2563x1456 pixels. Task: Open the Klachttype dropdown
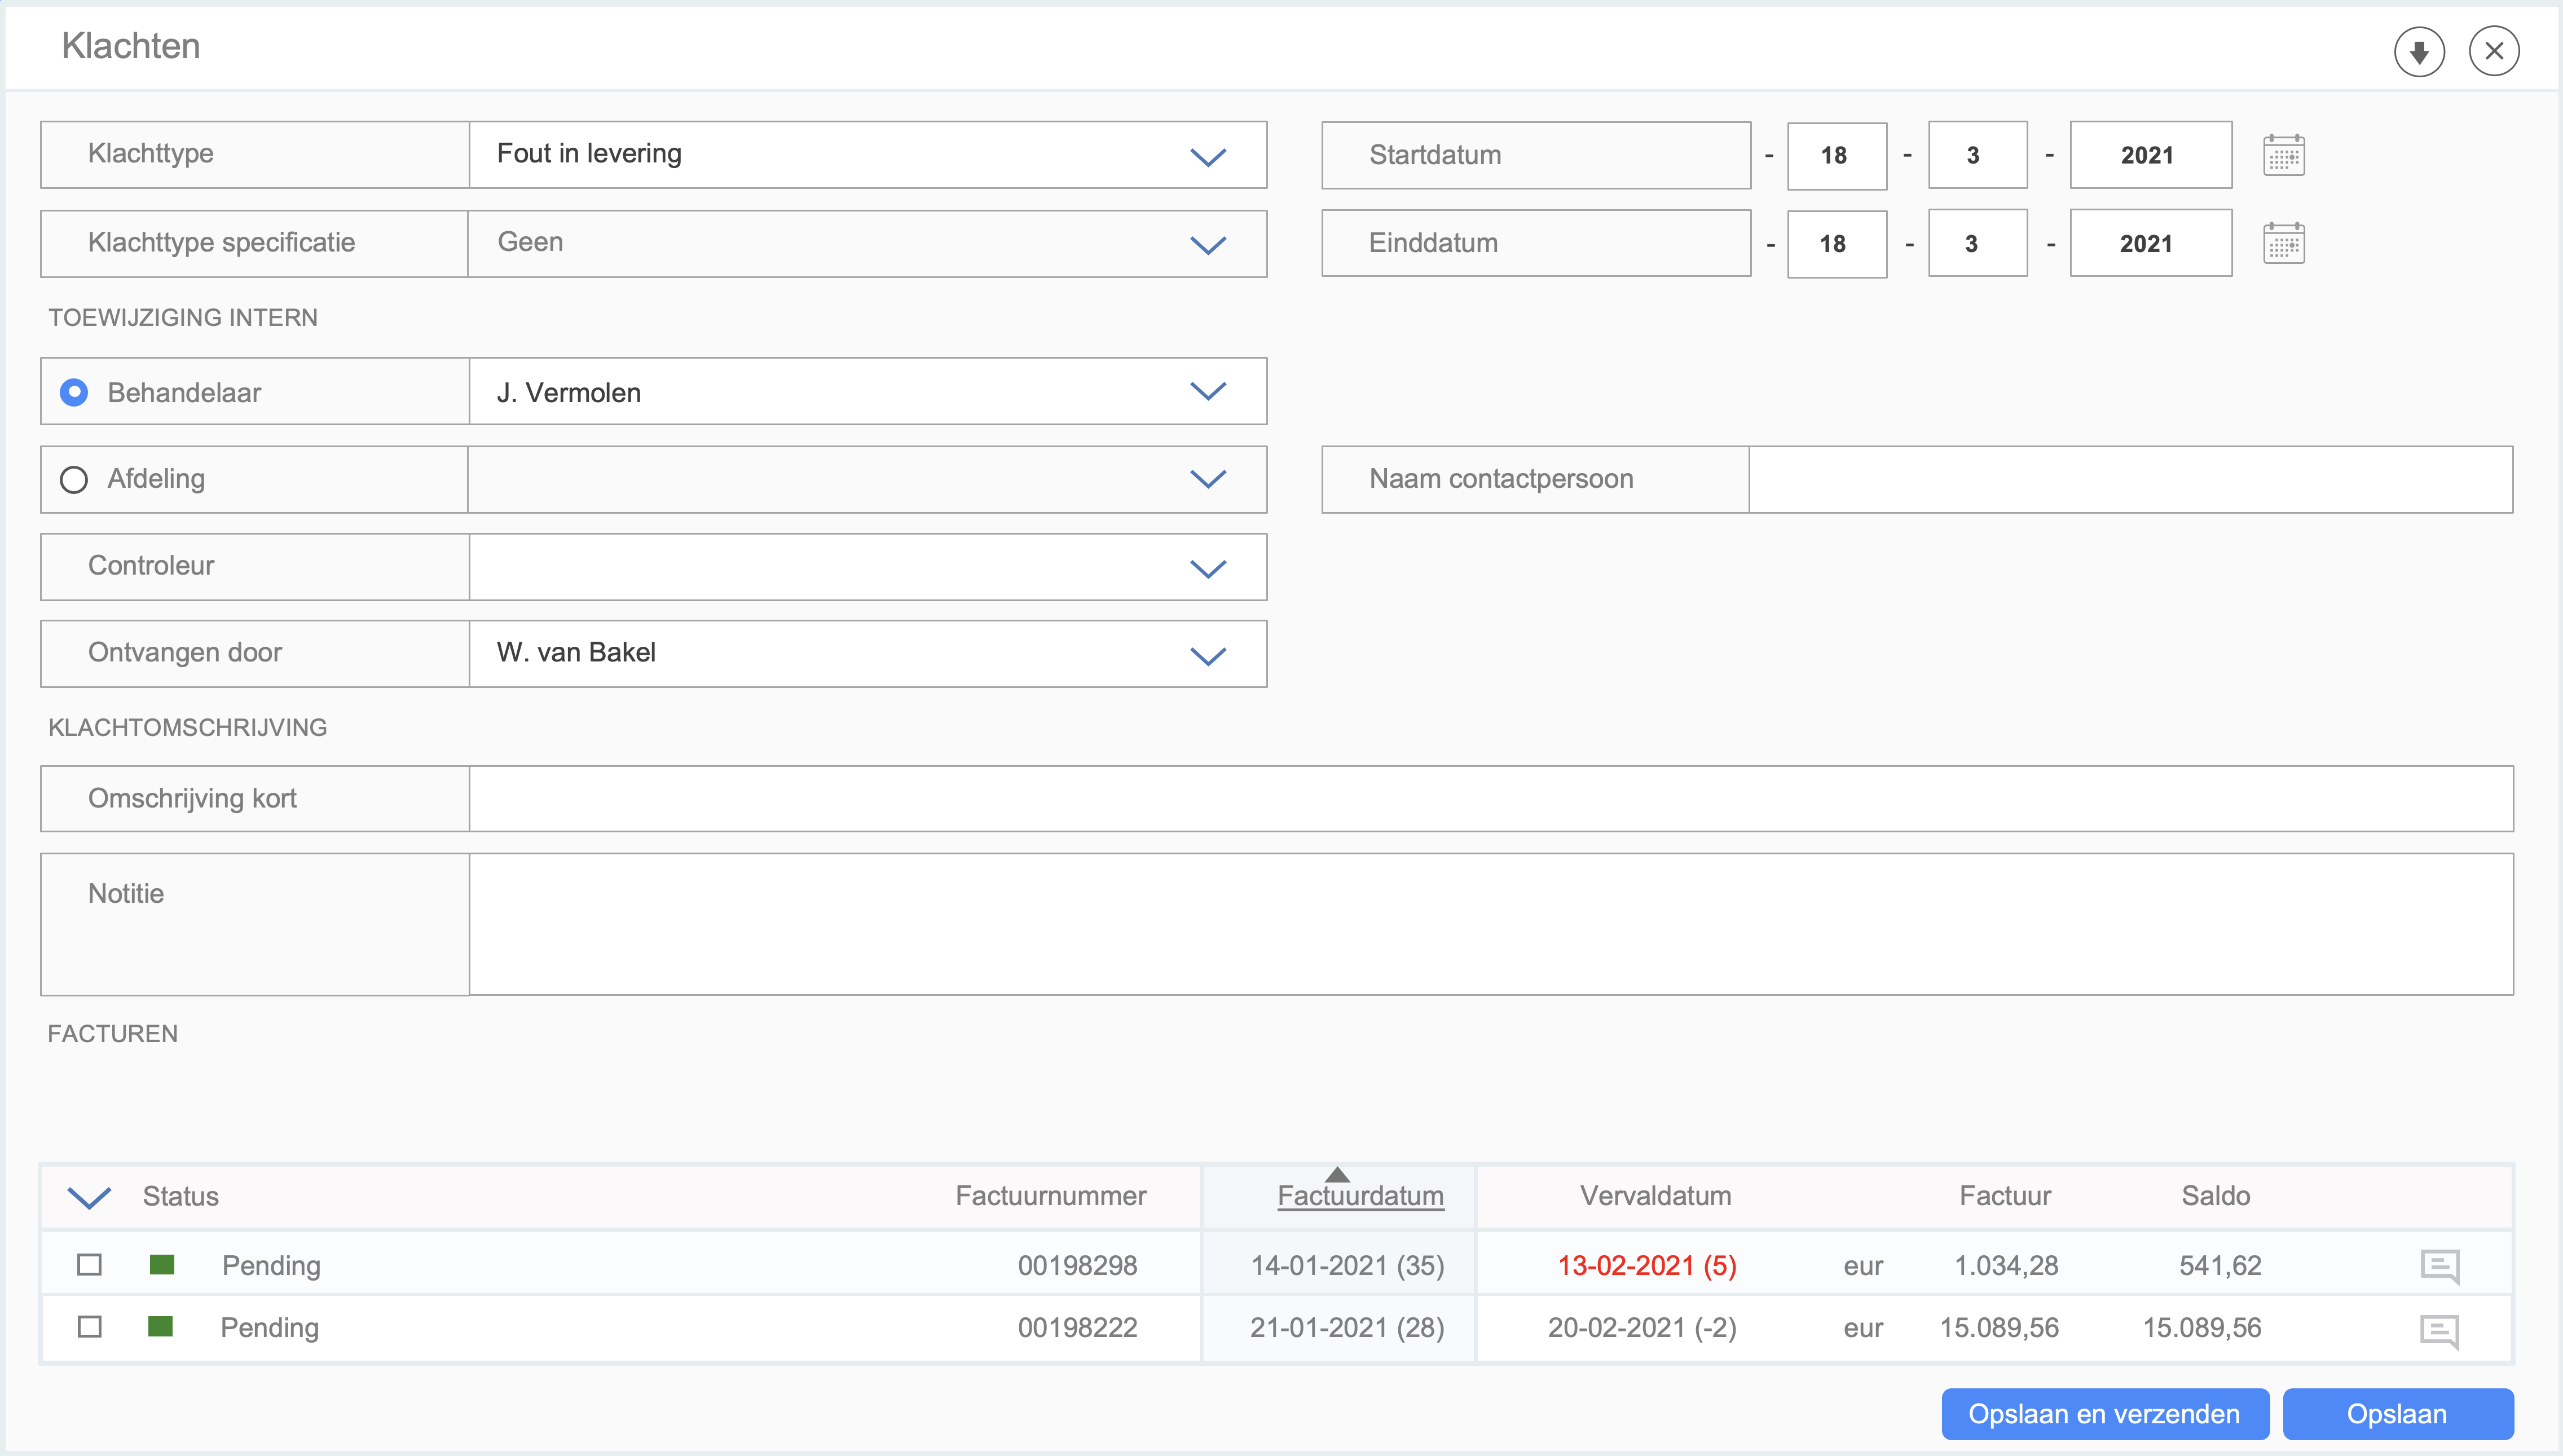point(1207,156)
